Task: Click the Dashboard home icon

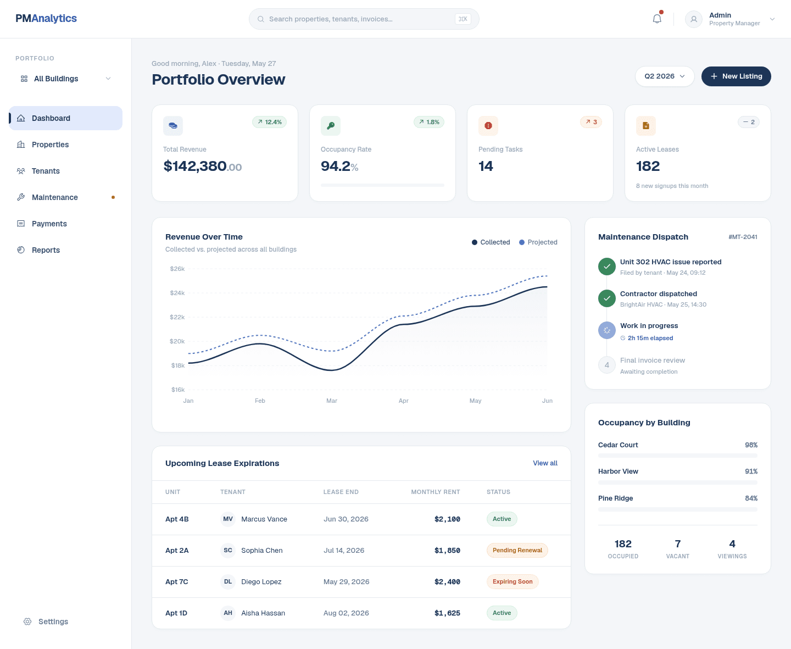Action: pyautogui.click(x=21, y=118)
